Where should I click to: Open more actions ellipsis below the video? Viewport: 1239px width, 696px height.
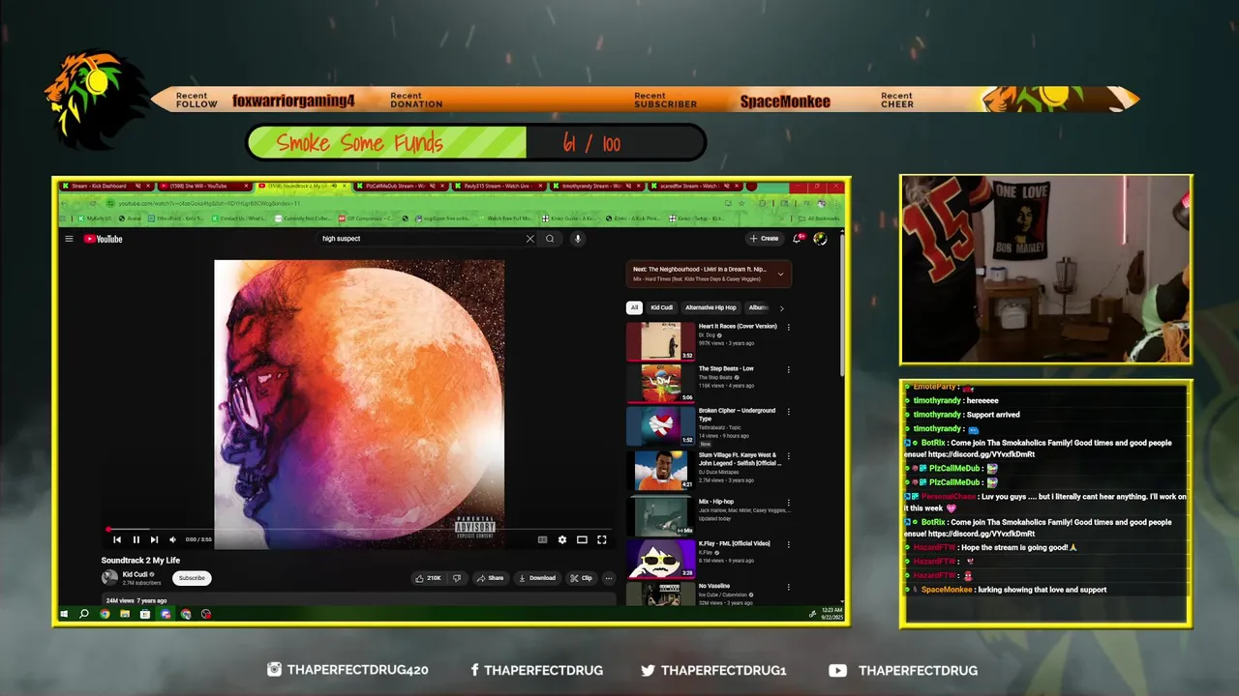pyautogui.click(x=609, y=578)
